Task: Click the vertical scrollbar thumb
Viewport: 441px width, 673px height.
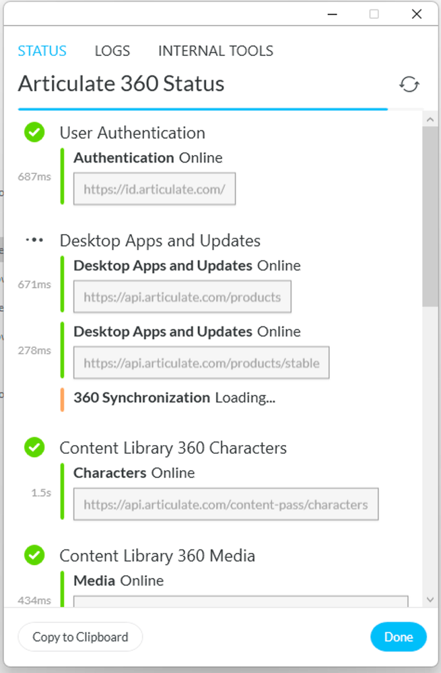Action: (x=430, y=216)
